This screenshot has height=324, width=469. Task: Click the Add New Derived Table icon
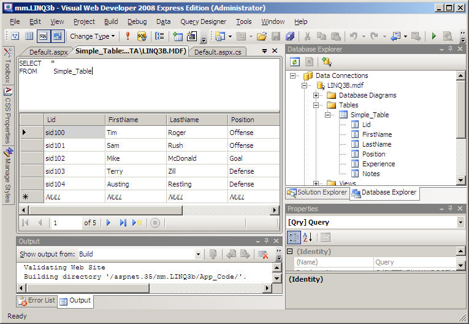pyautogui.click(x=192, y=36)
